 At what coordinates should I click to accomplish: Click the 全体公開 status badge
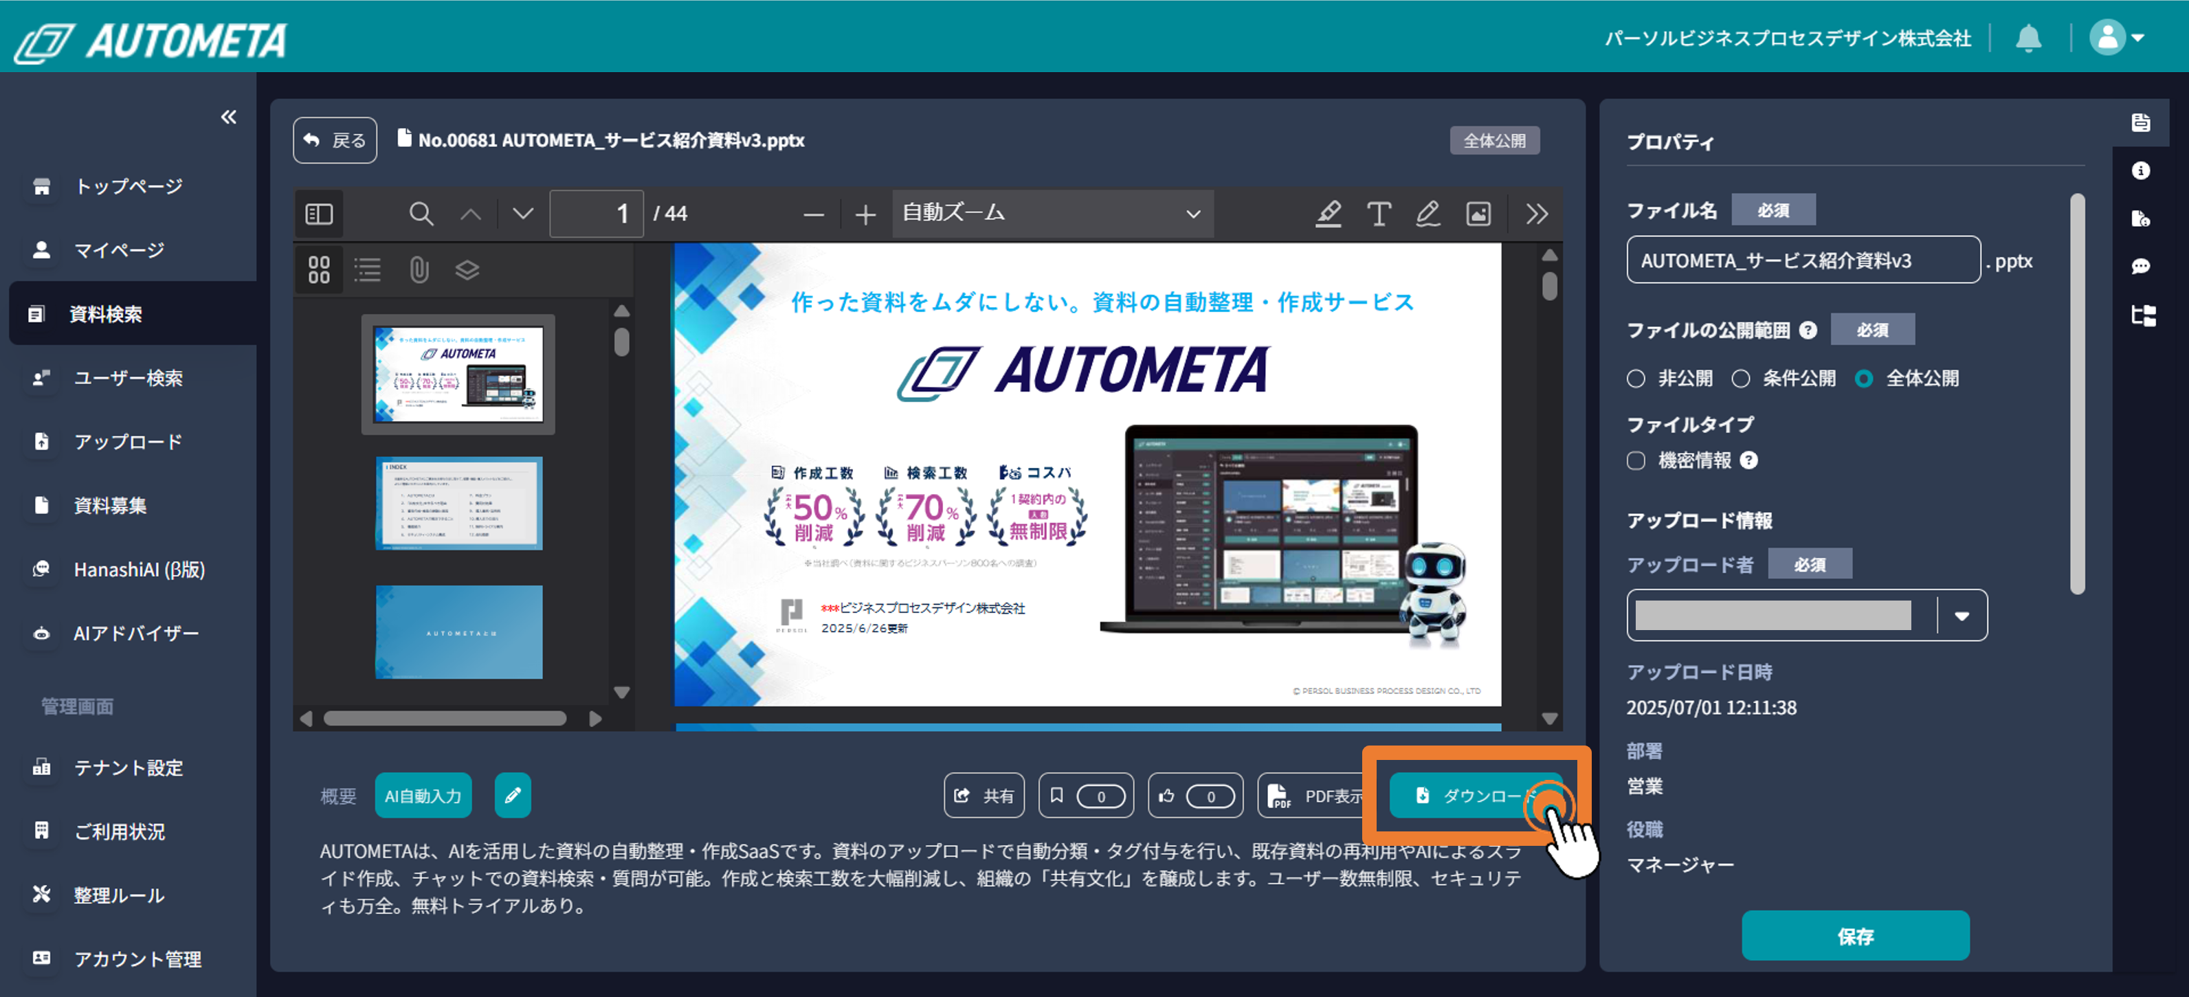click(x=1495, y=141)
